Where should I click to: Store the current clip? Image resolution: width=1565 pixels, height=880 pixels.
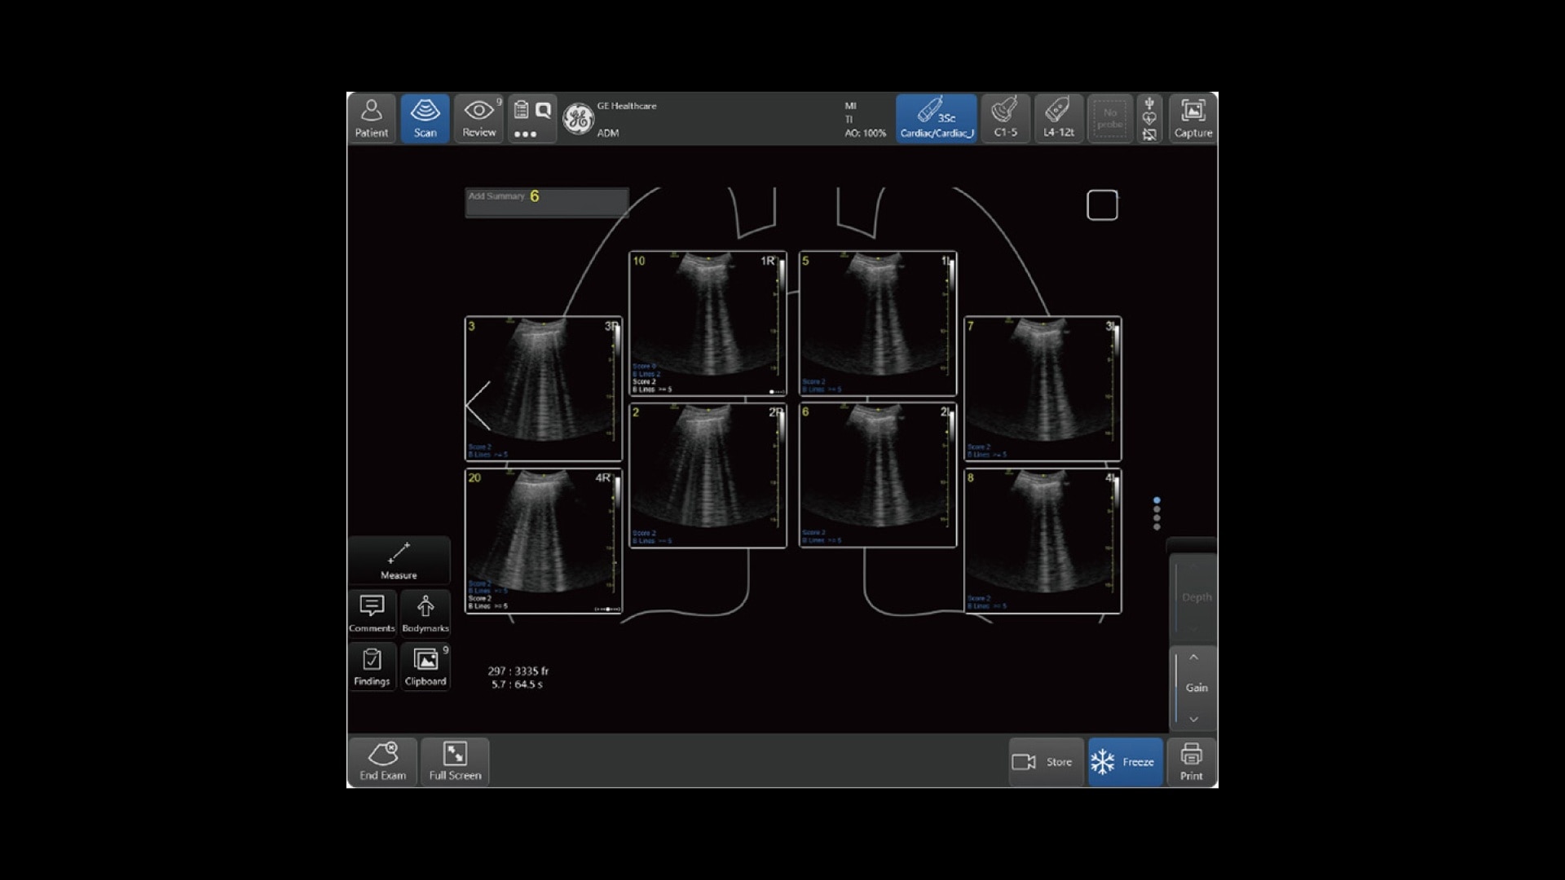[x=1046, y=762]
